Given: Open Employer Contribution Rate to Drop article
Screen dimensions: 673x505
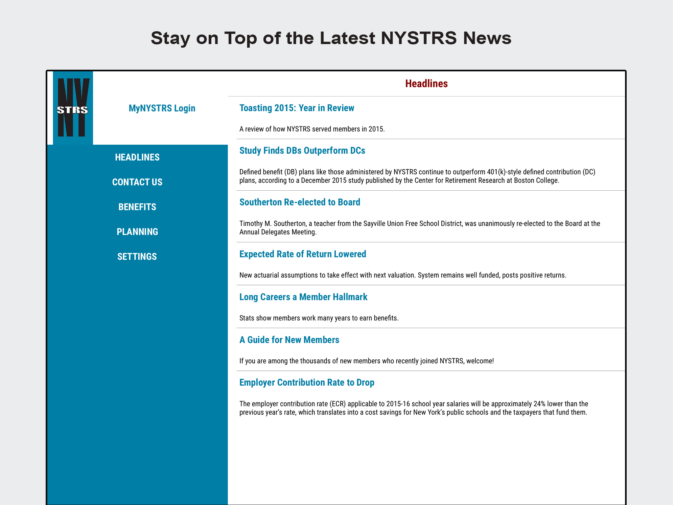Looking at the screenshot, I should (307, 382).
